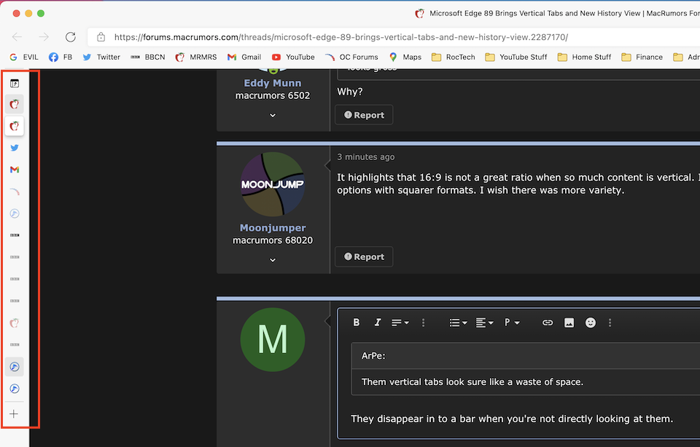The image size is (700, 447).
Task: Toggle bold formatting in the reply editor
Action: click(357, 323)
